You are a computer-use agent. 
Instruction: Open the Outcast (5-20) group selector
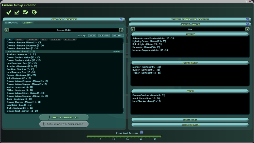[x=64, y=30]
